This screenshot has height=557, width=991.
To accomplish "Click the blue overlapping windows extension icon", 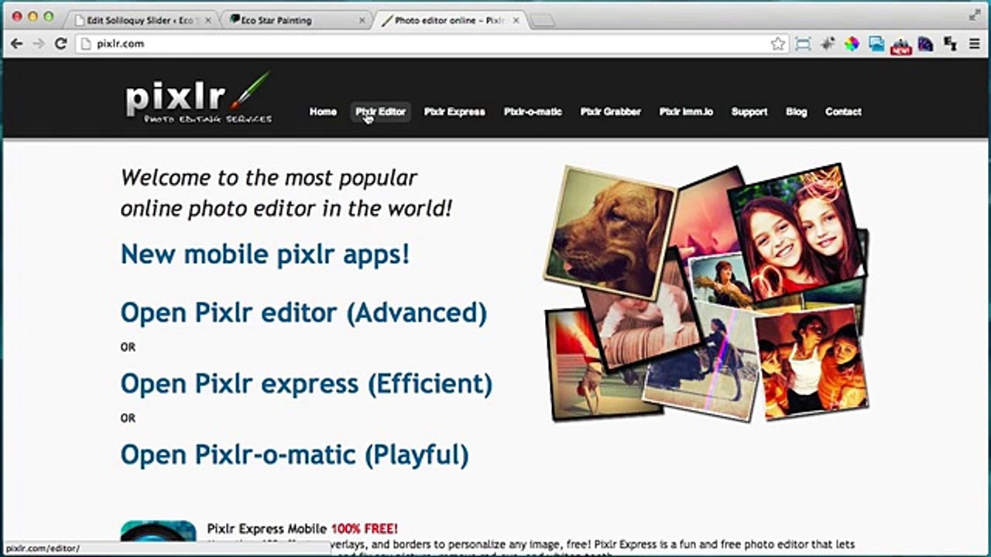I will tap(876, 44).
